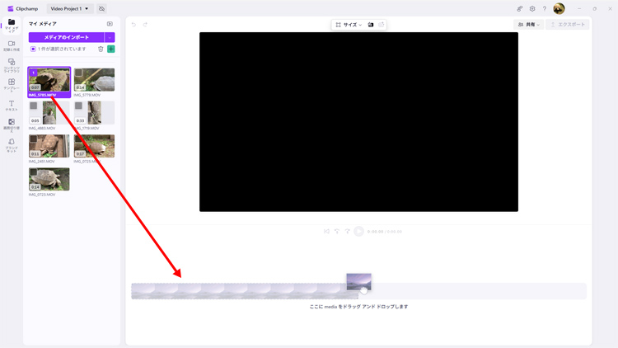Switch to the My Media tab
The width and height of the screenshot is (618, 348).
[x=12, y=26]
